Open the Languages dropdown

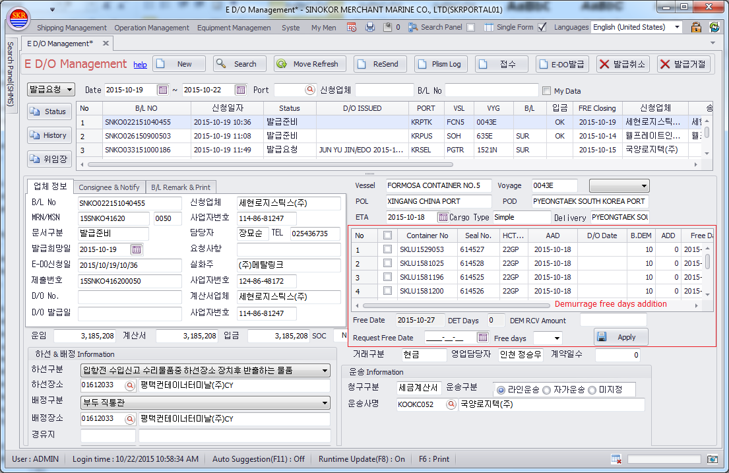(677, 27)
